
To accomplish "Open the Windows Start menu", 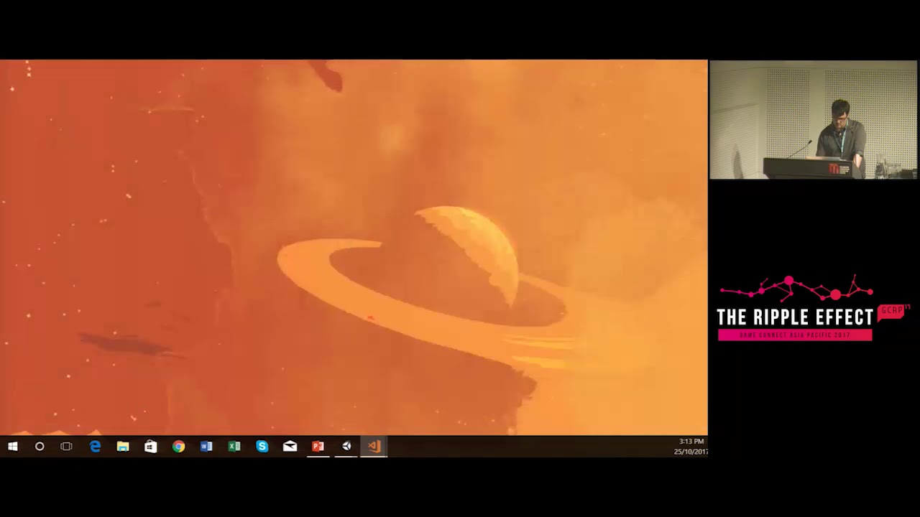I will 12,447.
